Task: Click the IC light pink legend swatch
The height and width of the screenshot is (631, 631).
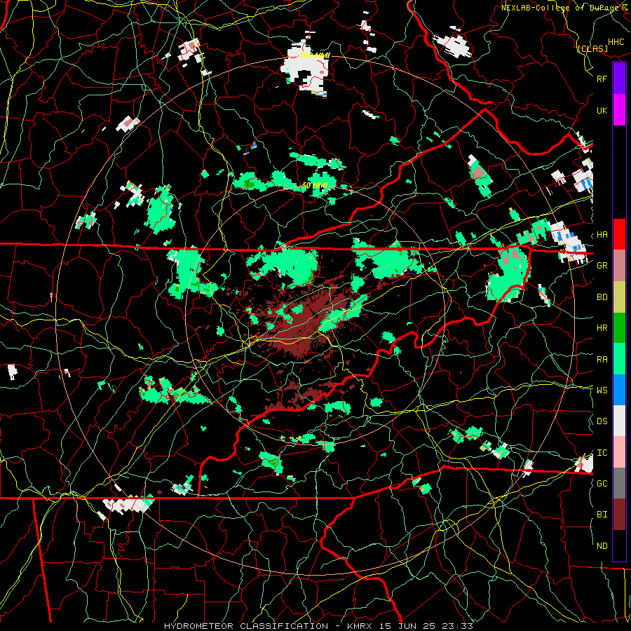Action: (x=619, y=452)
